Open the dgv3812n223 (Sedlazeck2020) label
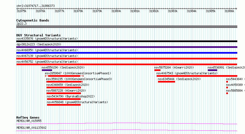The image size is (245, 134). click(x=39, y=44)
